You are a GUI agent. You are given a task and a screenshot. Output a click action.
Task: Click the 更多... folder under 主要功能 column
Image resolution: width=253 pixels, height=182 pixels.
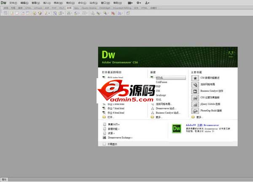(193, 117)
